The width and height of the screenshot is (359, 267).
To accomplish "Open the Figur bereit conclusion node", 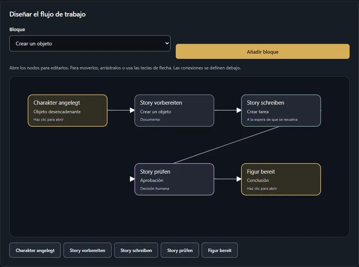I will (x=281, y=179).
